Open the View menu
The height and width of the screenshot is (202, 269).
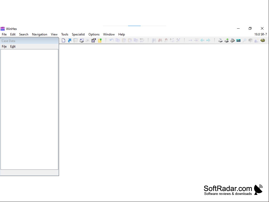(x=54, y=34)
